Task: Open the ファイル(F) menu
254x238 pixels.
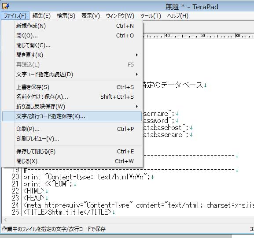Action: [x=15, y=16]
